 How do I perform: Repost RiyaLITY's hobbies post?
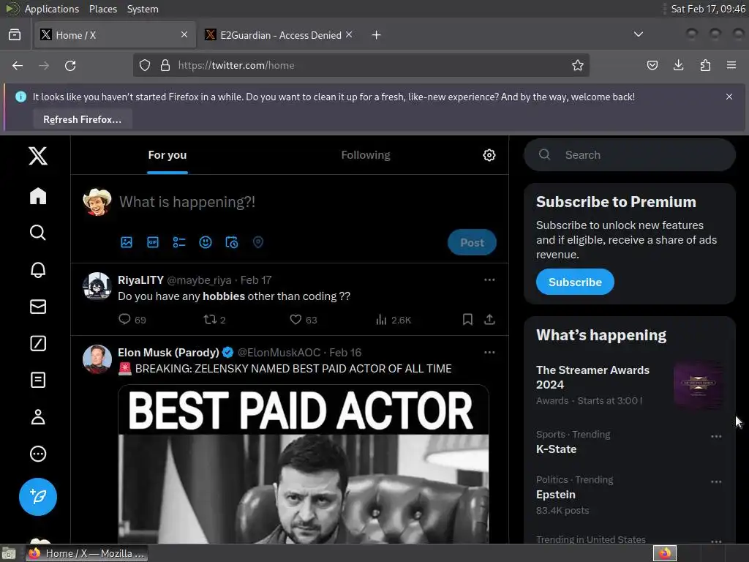click(x=214, y=319)
